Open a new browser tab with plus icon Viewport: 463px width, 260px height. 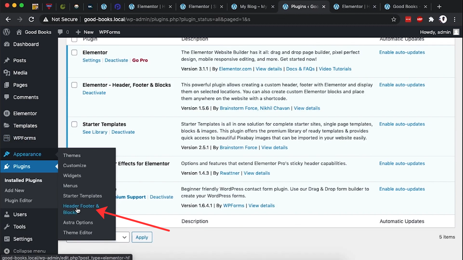439,6
